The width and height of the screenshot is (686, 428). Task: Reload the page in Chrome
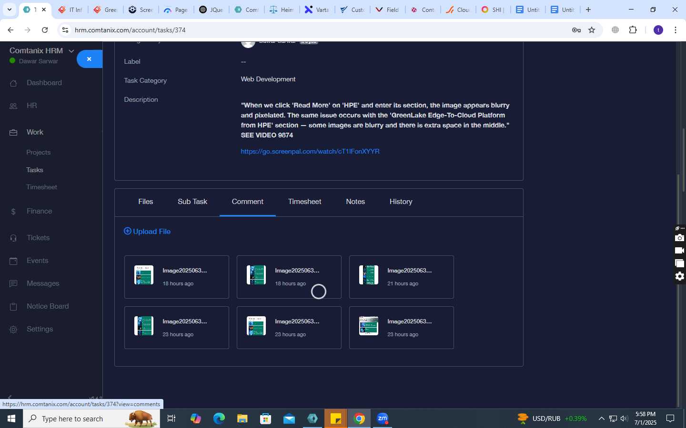45,30
